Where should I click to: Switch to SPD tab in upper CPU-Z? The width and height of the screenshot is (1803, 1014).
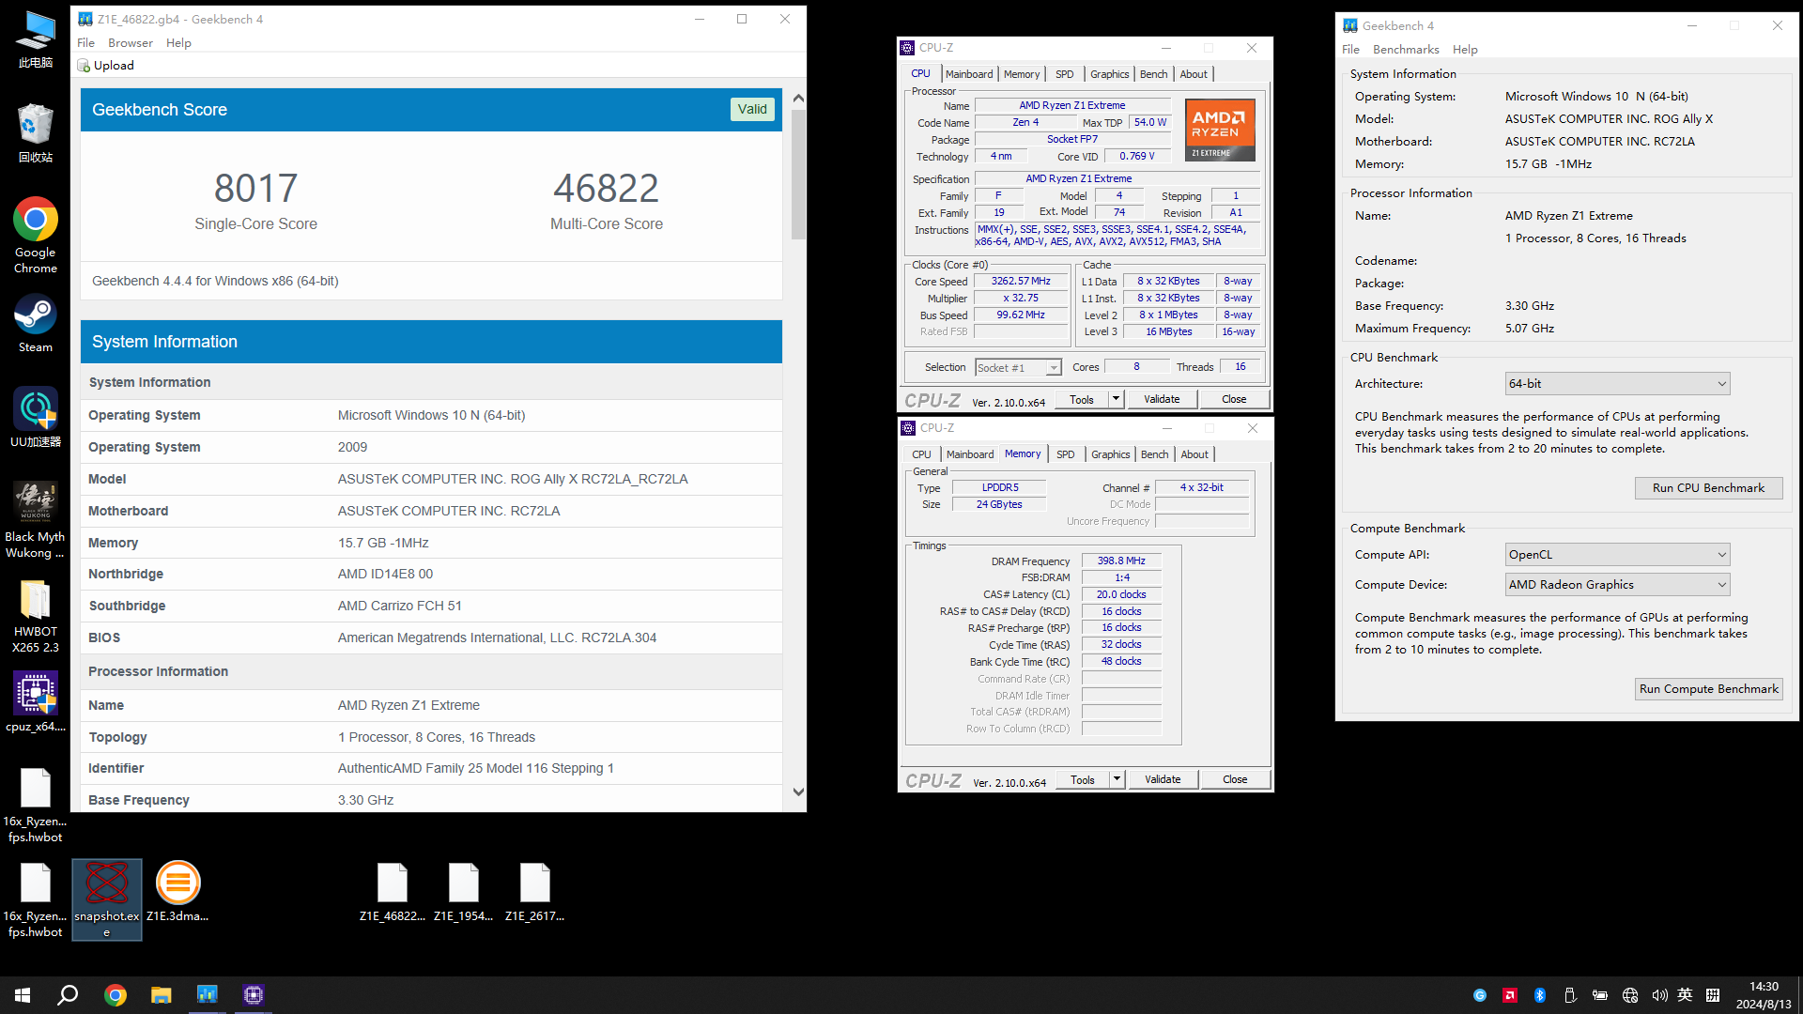[x=1064, y=74]
